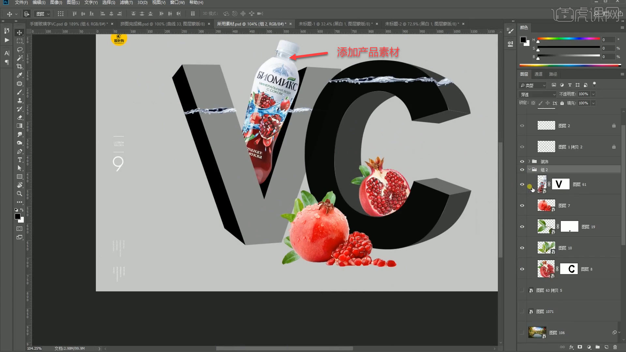
Task: Switch to 手搓玻璃字VC.psd document tab
Action: [68, 24]
